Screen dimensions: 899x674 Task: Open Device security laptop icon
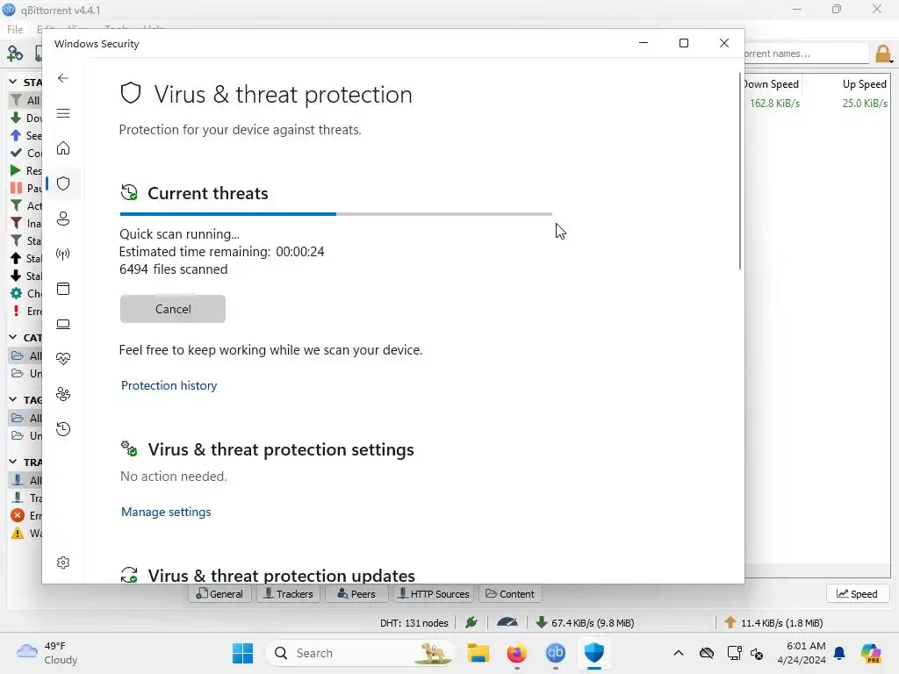tap(63, 324)
